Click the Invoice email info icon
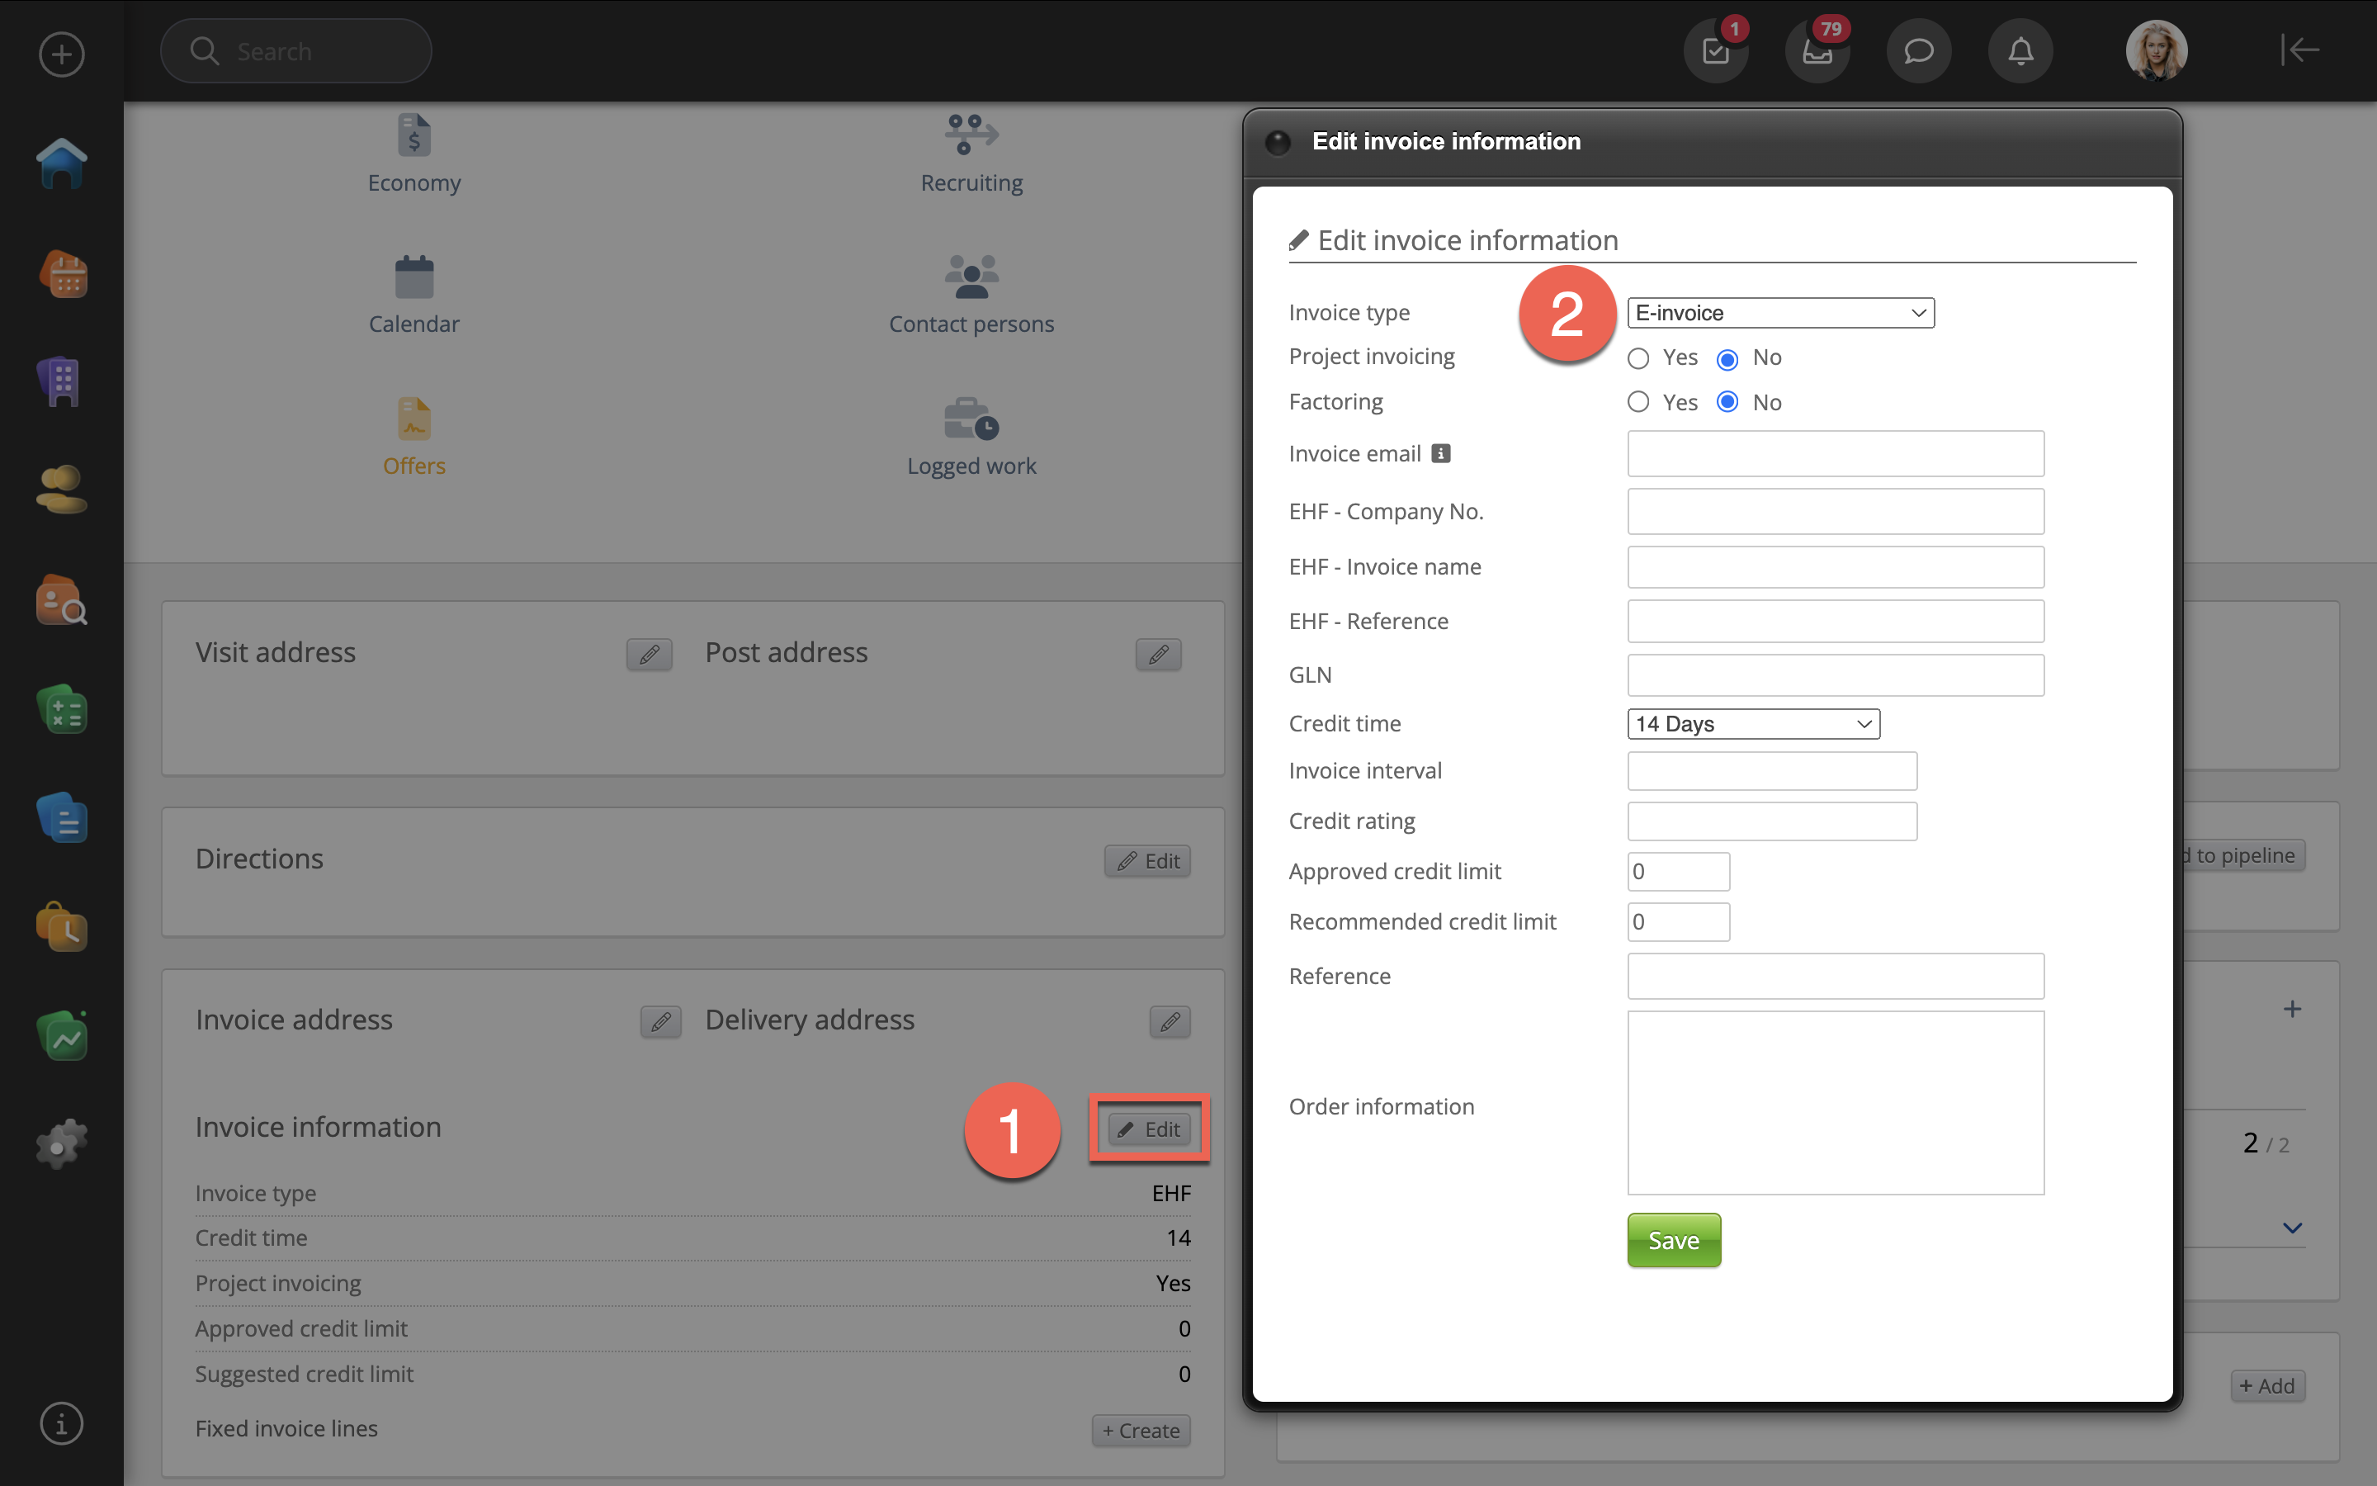Image resolution: width=2377 pixels, height=1486 pixels. [x=1440, y=453]
